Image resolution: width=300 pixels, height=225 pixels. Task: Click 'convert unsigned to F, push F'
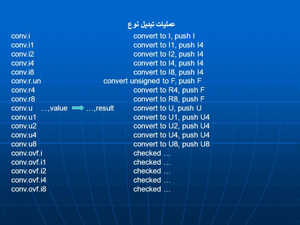tap(152, 81)
